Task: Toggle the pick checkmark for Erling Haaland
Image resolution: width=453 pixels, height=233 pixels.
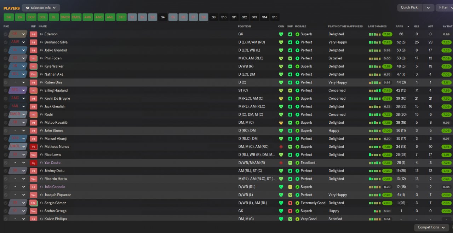Action: point(5,91)
